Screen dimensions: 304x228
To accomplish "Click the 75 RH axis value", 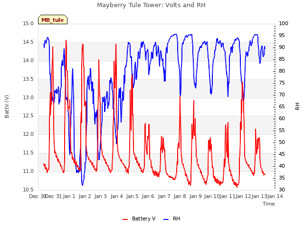I will coord(282,83).
